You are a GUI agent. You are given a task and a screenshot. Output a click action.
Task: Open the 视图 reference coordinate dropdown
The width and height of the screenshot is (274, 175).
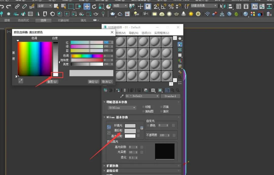click(x=120, y=6)
